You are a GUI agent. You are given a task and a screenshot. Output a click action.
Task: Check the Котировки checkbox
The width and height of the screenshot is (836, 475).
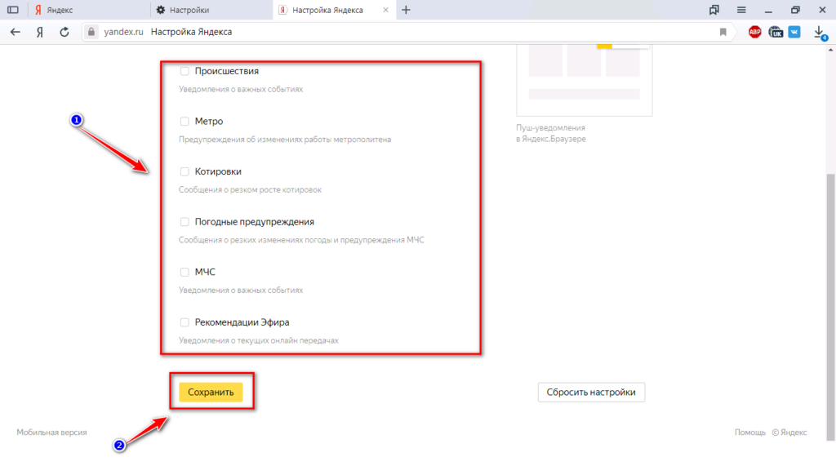click(x=185, y=171)
